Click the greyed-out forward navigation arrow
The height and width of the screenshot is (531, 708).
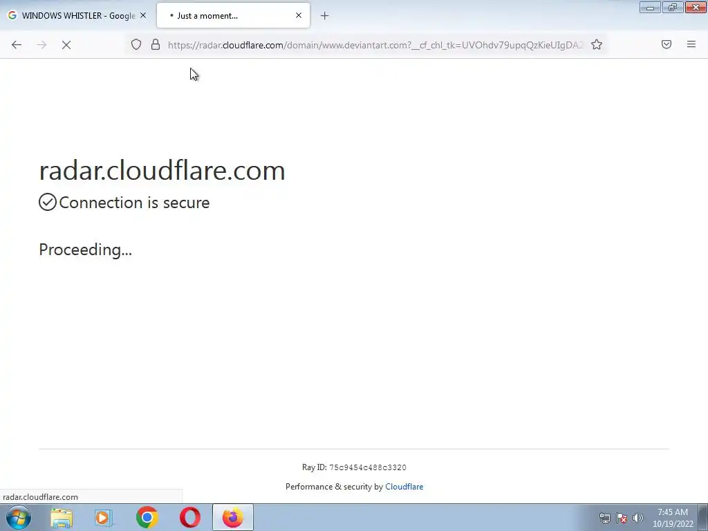point(41,45)
